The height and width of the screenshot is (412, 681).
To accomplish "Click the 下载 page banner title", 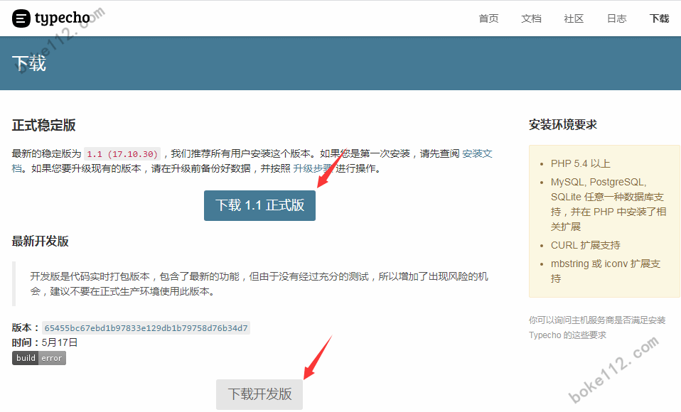I will pos(28,63).
